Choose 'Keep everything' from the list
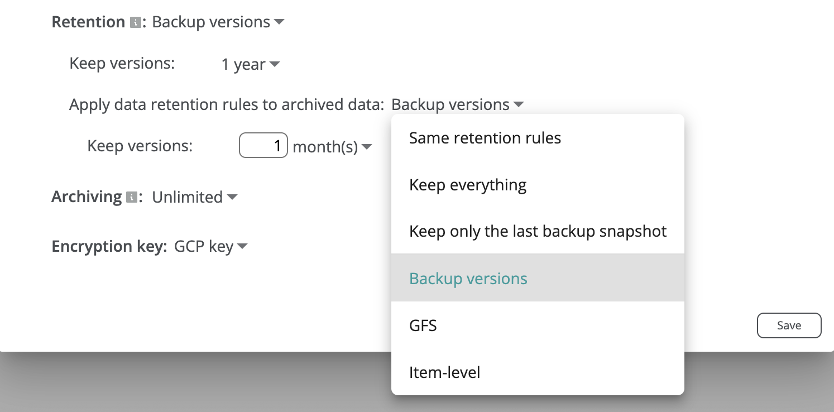Image resolution: width=834 pixels, height=412 pixels. pyautogui.click(x=467, y=185)
